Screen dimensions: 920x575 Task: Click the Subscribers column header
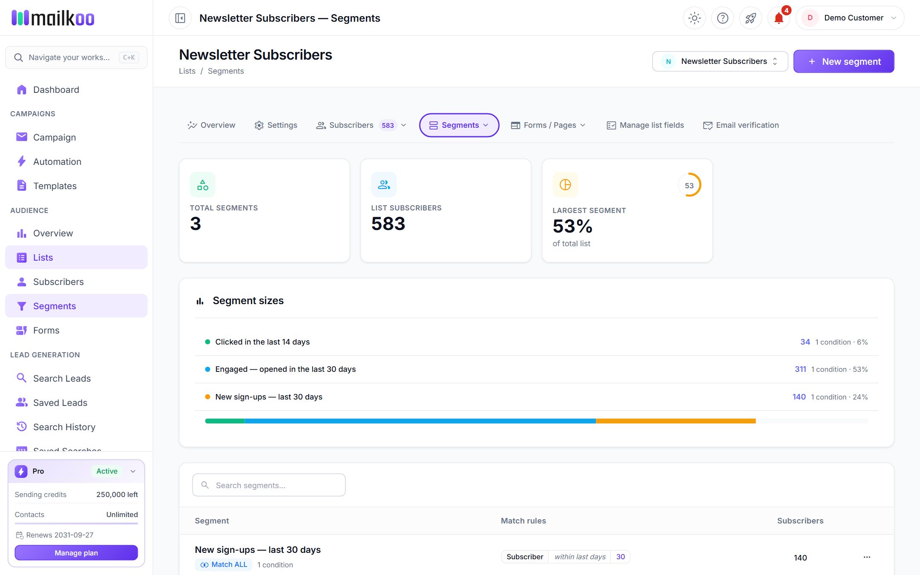click(x=800, y=520)
